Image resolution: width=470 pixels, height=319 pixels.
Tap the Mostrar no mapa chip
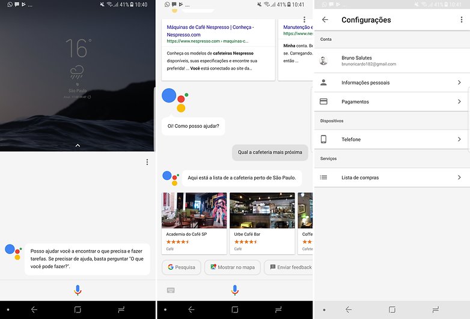coord(233,267)
